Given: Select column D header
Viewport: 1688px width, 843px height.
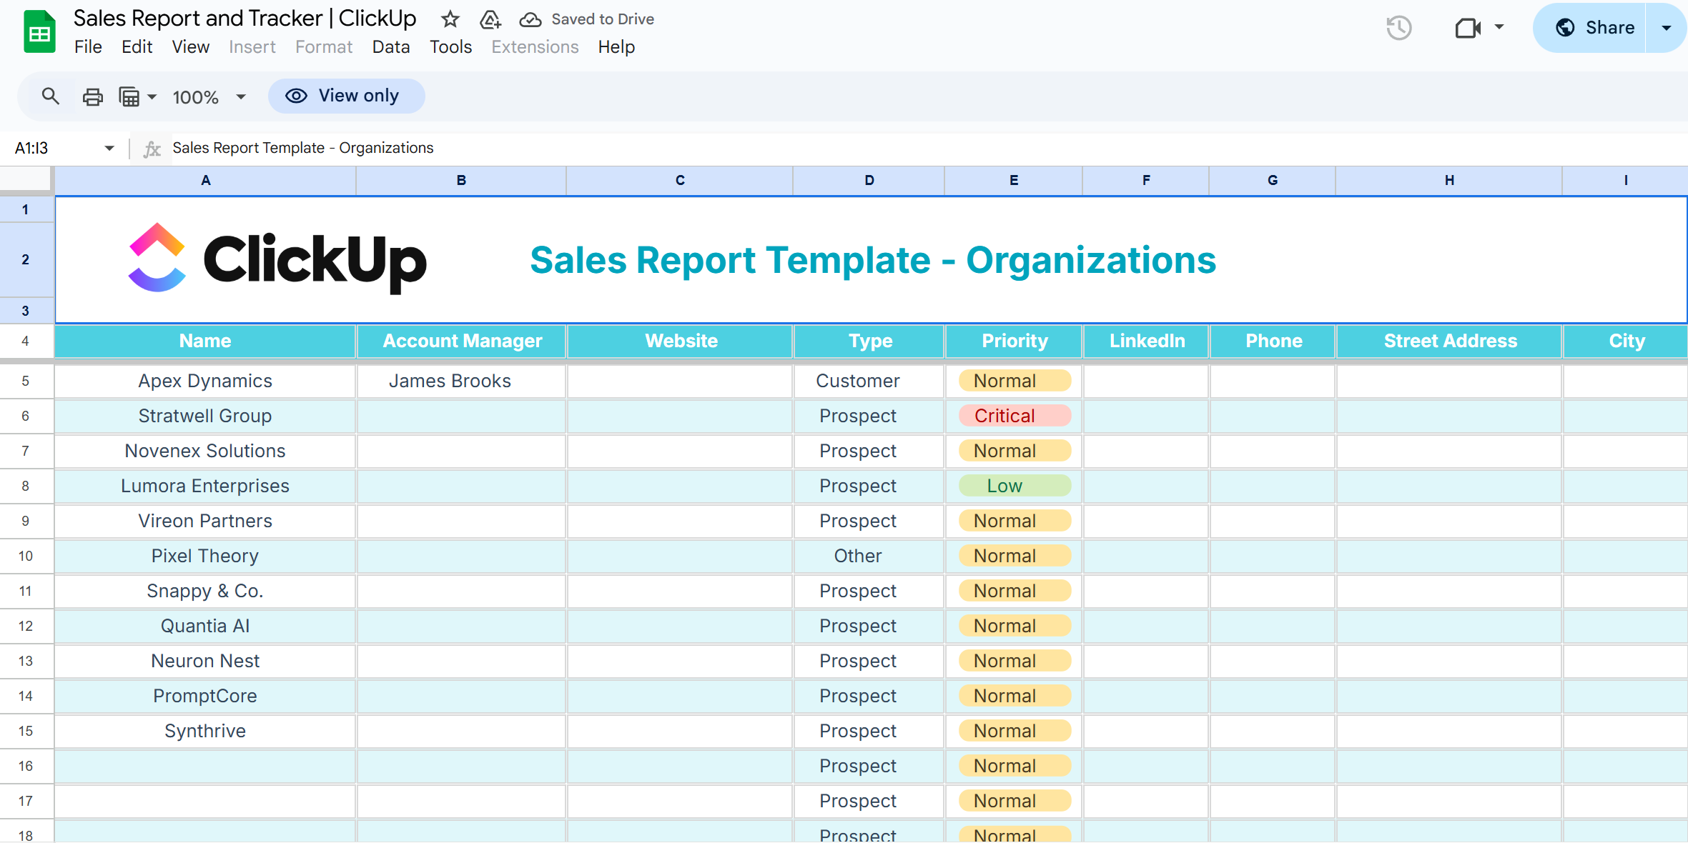Looking at the screenshot, I should [869, 181].
